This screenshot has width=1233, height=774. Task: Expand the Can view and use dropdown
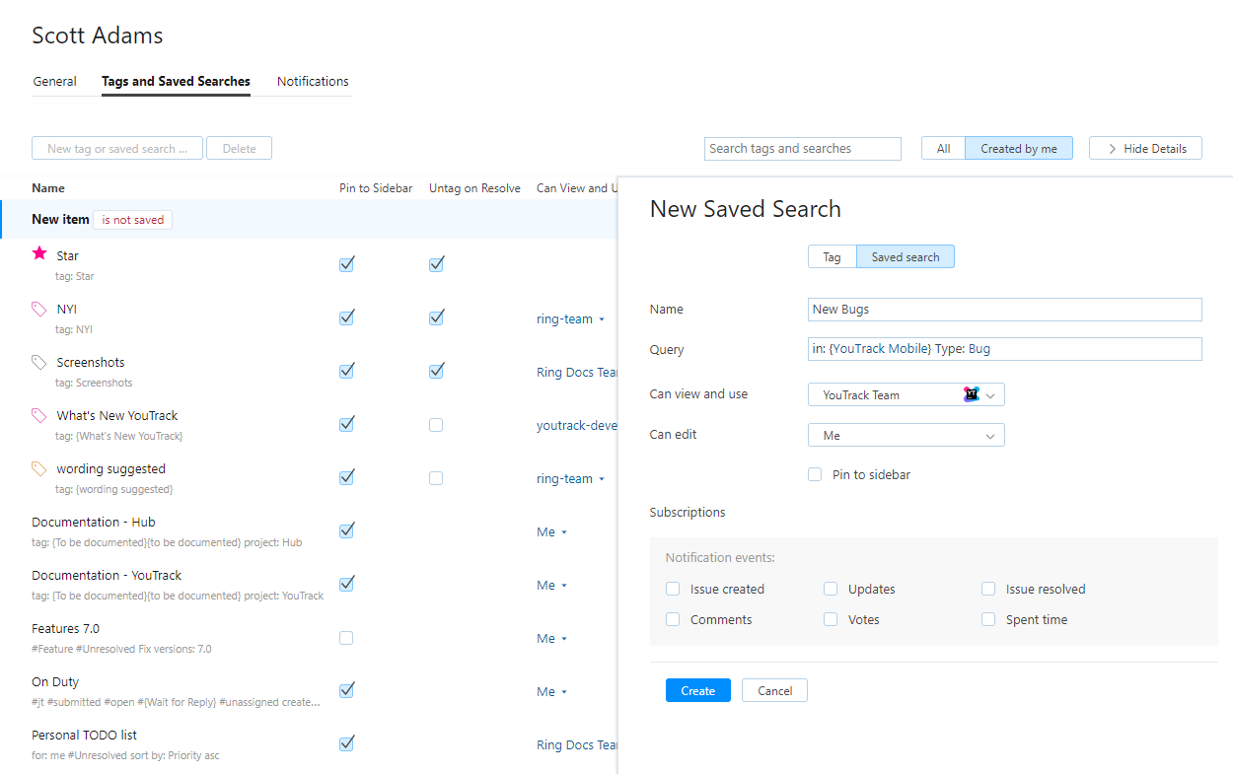[x=991, y=394]
